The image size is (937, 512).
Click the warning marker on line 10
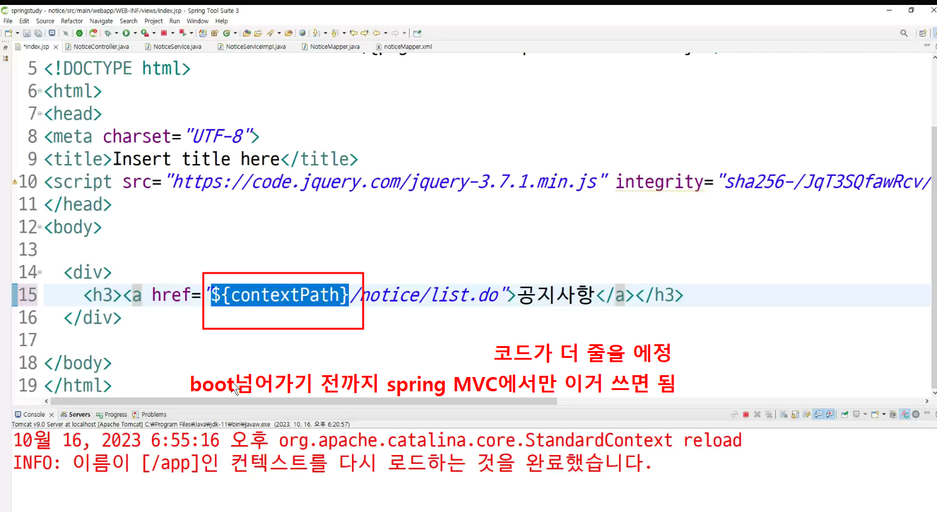click(x=14, y=182)
